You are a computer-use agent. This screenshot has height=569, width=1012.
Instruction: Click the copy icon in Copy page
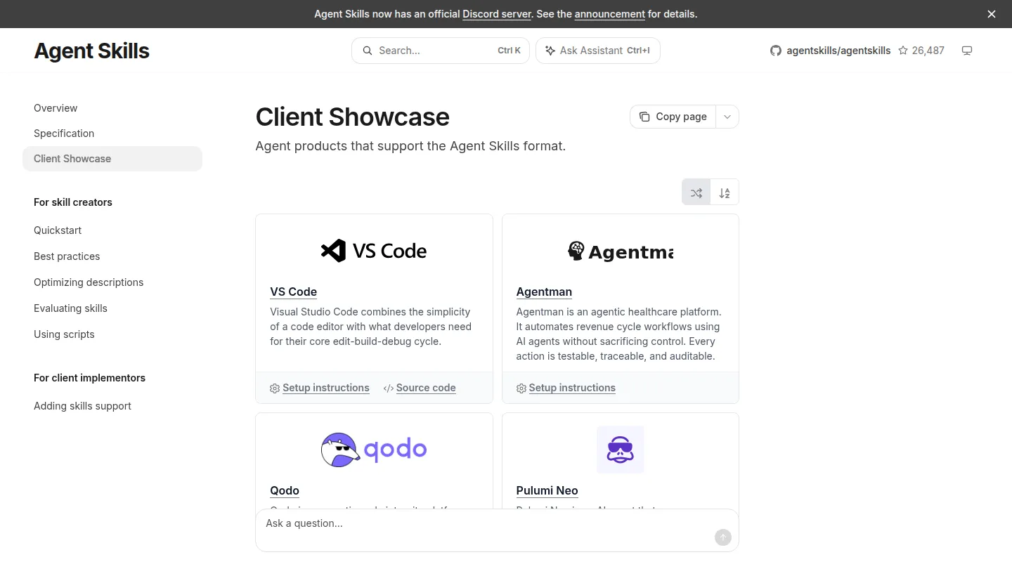644,117
